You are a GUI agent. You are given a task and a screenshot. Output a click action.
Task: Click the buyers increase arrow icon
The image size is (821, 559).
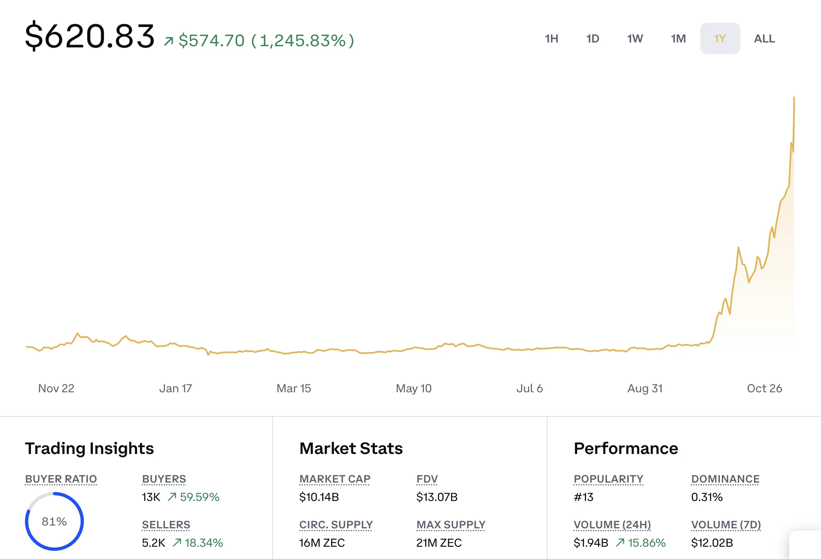(x=172, y=496)
